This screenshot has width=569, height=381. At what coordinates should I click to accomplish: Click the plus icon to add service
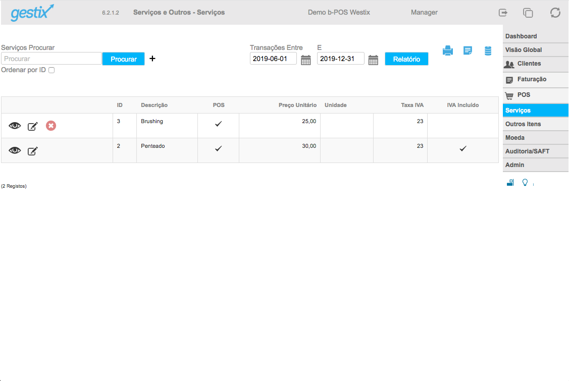coord(152,59)
